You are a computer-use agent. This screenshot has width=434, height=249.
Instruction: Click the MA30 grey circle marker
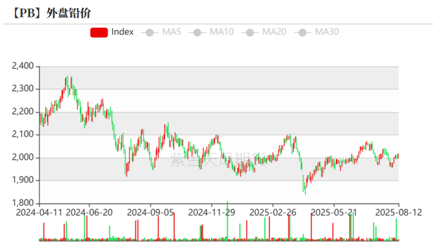pyautogui.click(x=302, y=32)
